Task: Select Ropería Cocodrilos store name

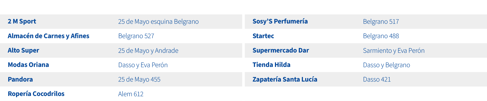Action: (x=36, y=94)
